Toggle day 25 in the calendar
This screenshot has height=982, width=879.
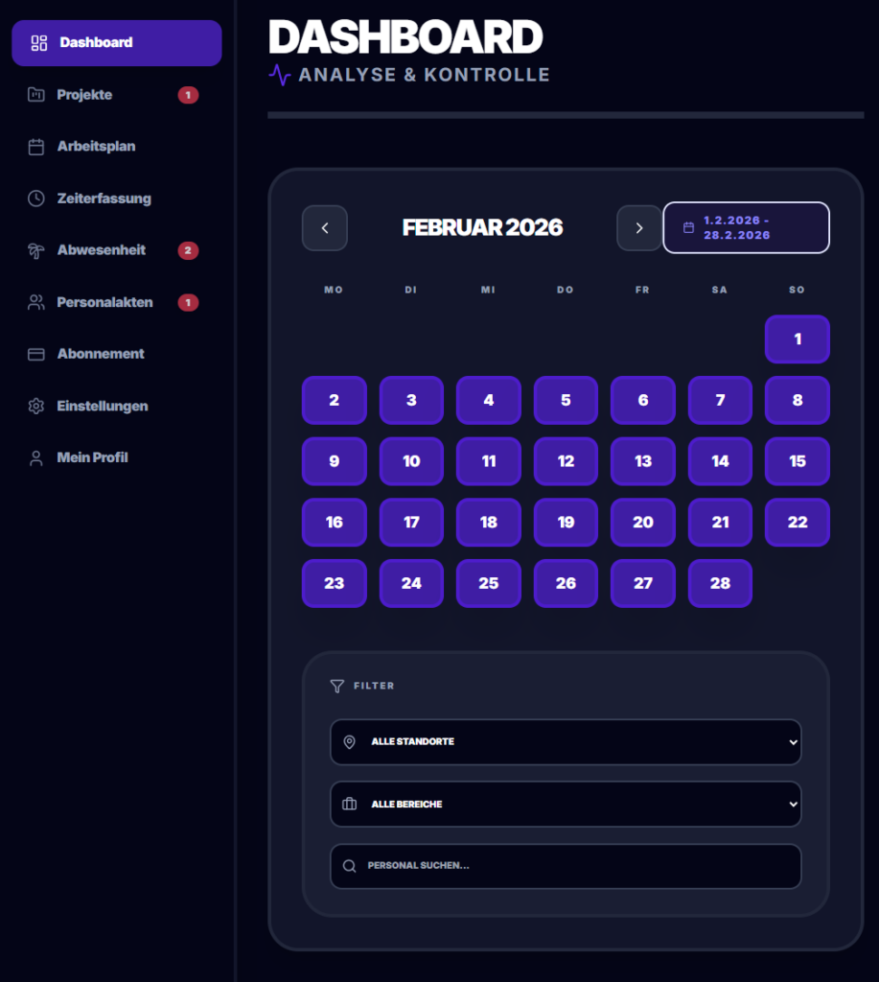click(x=489, y=583)
